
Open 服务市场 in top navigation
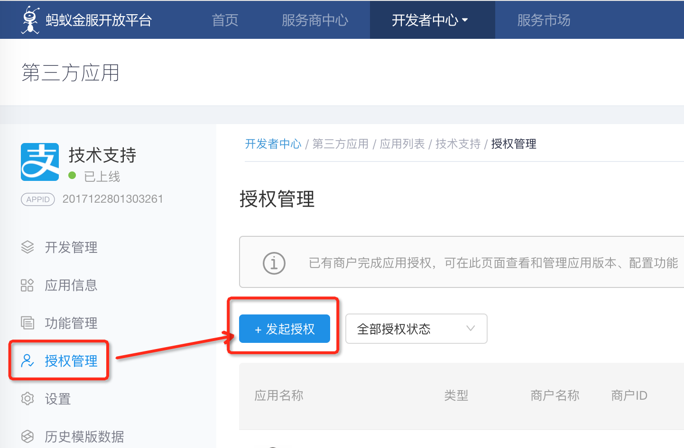click(x=544, y=20)
